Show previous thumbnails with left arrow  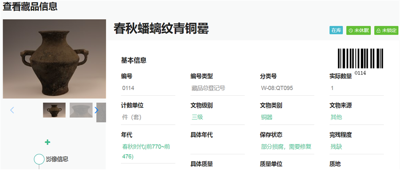(x=12, y=110)
